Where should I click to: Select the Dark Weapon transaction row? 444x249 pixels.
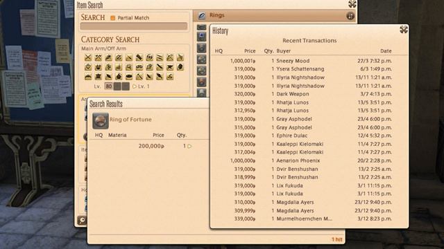pos(309,94)
